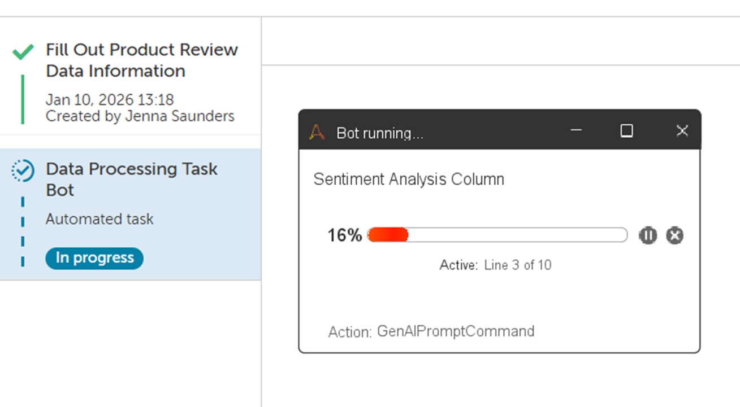
Task: Open Fill Out Product Review Data Information step
Action: [141, 60]
